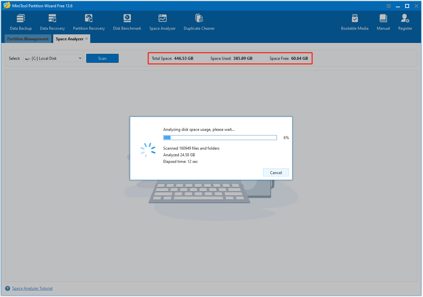The width and height of the screenshot is (423, 297).
Task: Click the Scan button
Action: pos(102,58)
